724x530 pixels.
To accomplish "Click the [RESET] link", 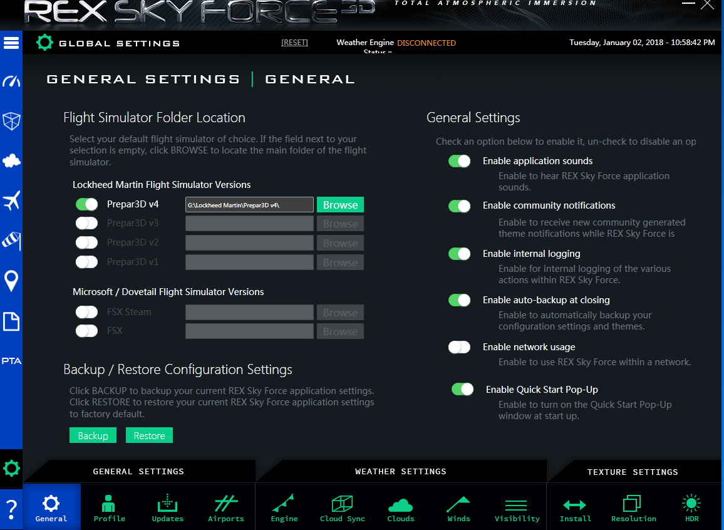I will [x=294, y=43].
